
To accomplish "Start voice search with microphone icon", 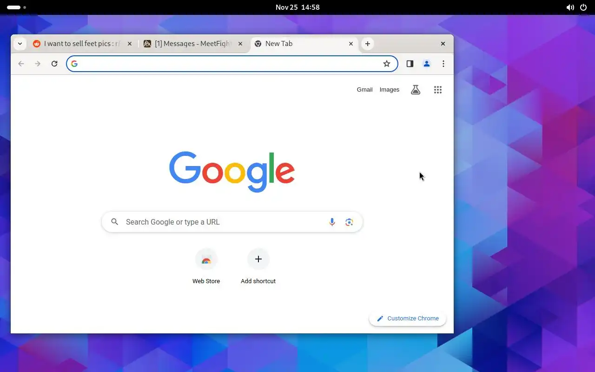I will (332, 222).
